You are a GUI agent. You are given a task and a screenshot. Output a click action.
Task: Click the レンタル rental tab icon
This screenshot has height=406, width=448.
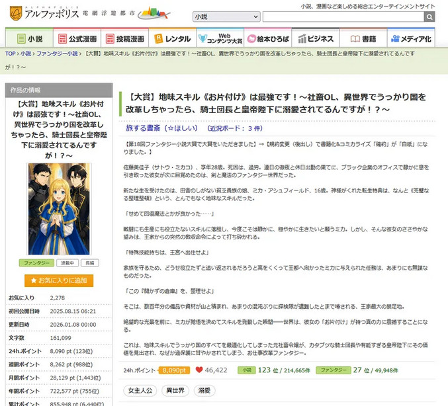pos(159,39)
